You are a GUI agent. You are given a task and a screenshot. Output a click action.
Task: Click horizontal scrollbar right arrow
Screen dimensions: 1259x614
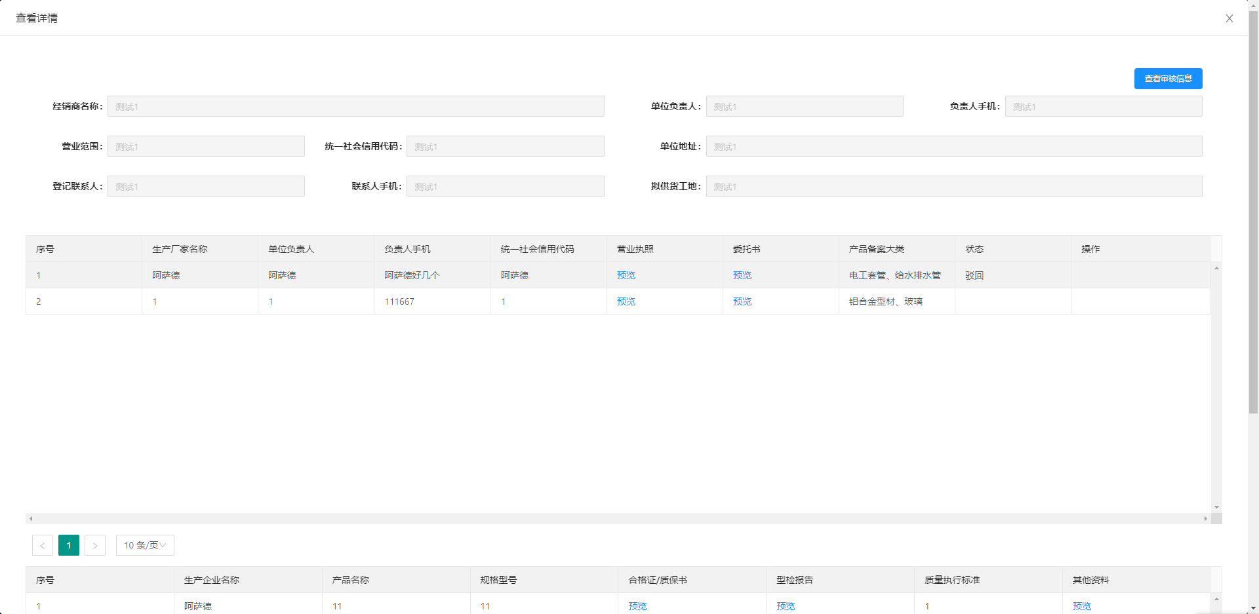pos(1205,518)
